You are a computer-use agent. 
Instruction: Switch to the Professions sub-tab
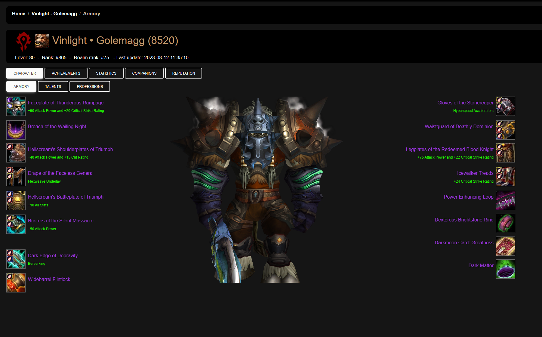(x=90, y=86)
